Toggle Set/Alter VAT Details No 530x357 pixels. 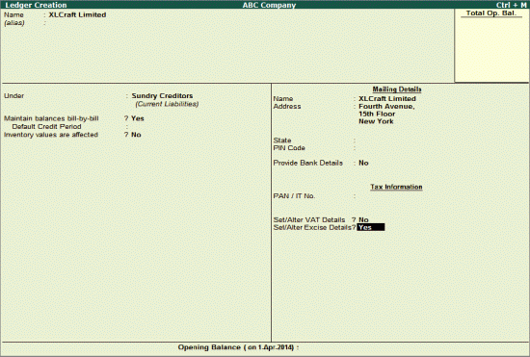[363, 220]
